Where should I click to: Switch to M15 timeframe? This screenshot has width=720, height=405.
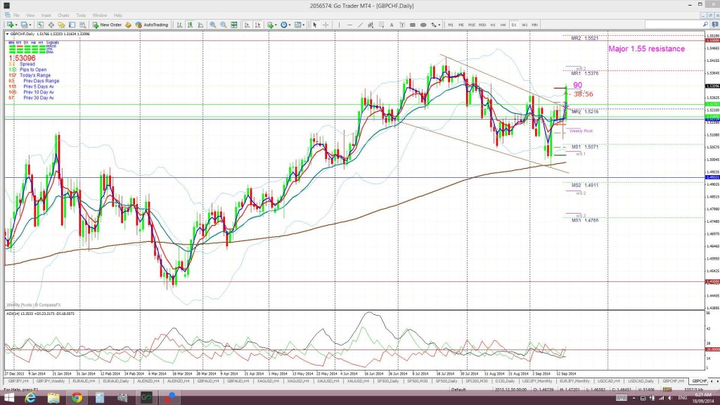[x=472, y=25]
